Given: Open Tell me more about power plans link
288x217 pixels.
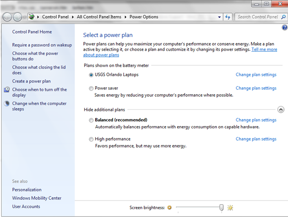Looking at the screenshot, I should click(x=264, y=49).
